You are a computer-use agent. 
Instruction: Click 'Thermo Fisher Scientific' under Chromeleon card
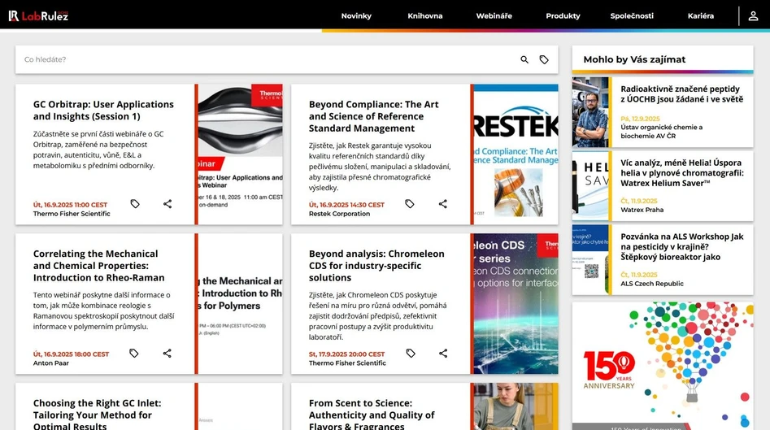[347, 363]
